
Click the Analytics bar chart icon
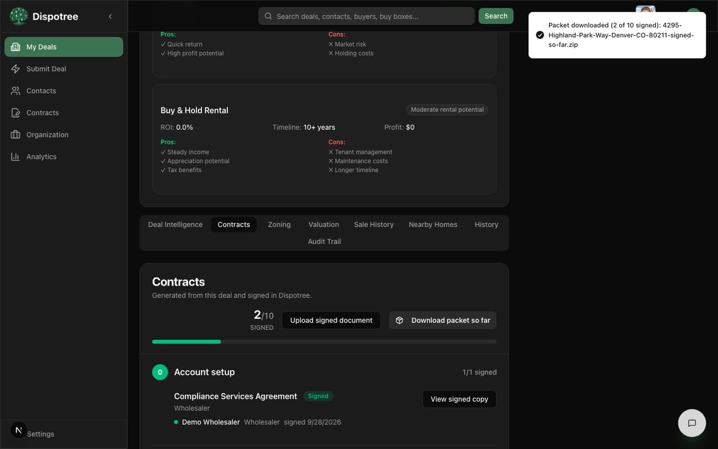coord(15,157)
